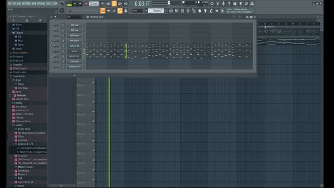
Task: Collapse the Soundfonts folder in browser
Action: 18,76
